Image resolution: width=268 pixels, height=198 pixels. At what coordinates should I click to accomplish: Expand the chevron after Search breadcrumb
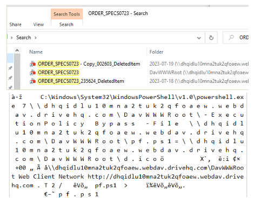click(36, 38)
